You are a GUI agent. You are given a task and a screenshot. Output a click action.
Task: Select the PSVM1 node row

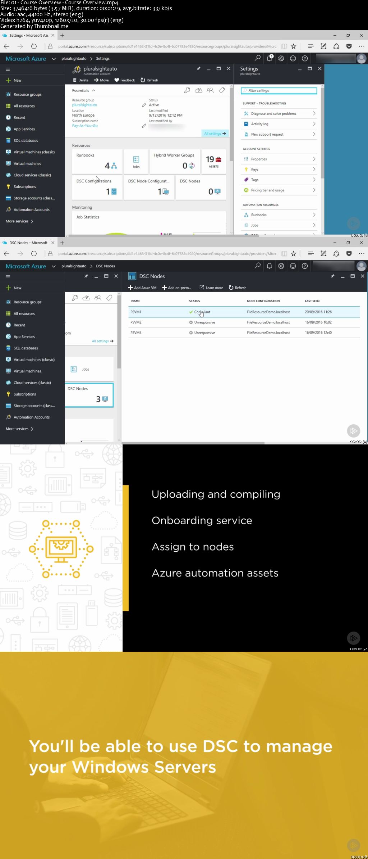244,312
